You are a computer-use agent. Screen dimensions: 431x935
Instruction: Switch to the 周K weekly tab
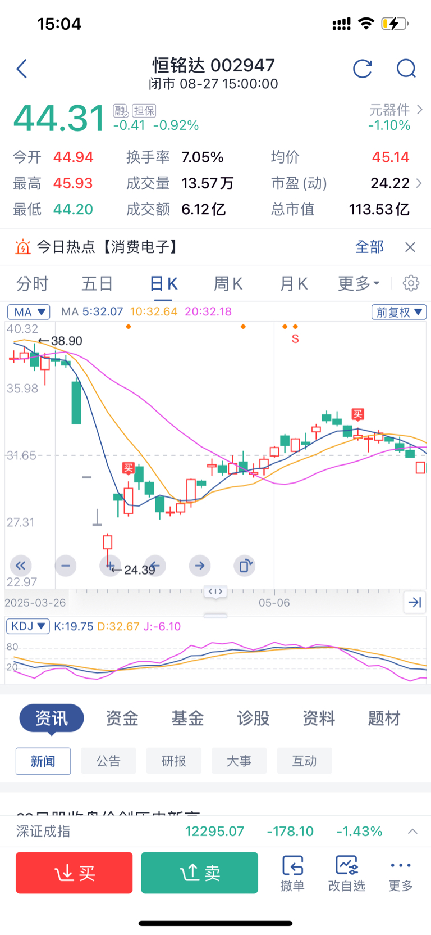(x=228, y=283)
